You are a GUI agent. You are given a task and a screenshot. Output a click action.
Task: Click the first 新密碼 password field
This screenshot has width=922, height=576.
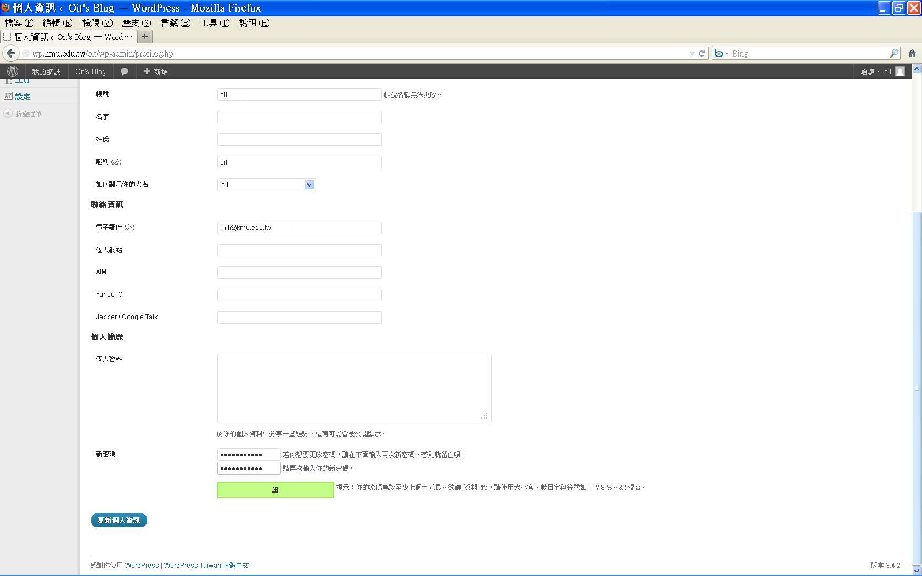click(x=249, y=454)
